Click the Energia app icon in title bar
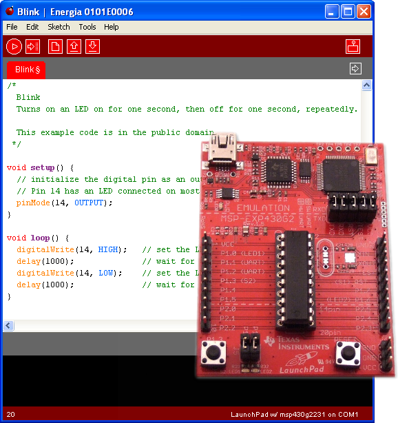This screenshot has width=398, height=423. tap(10, 11)
